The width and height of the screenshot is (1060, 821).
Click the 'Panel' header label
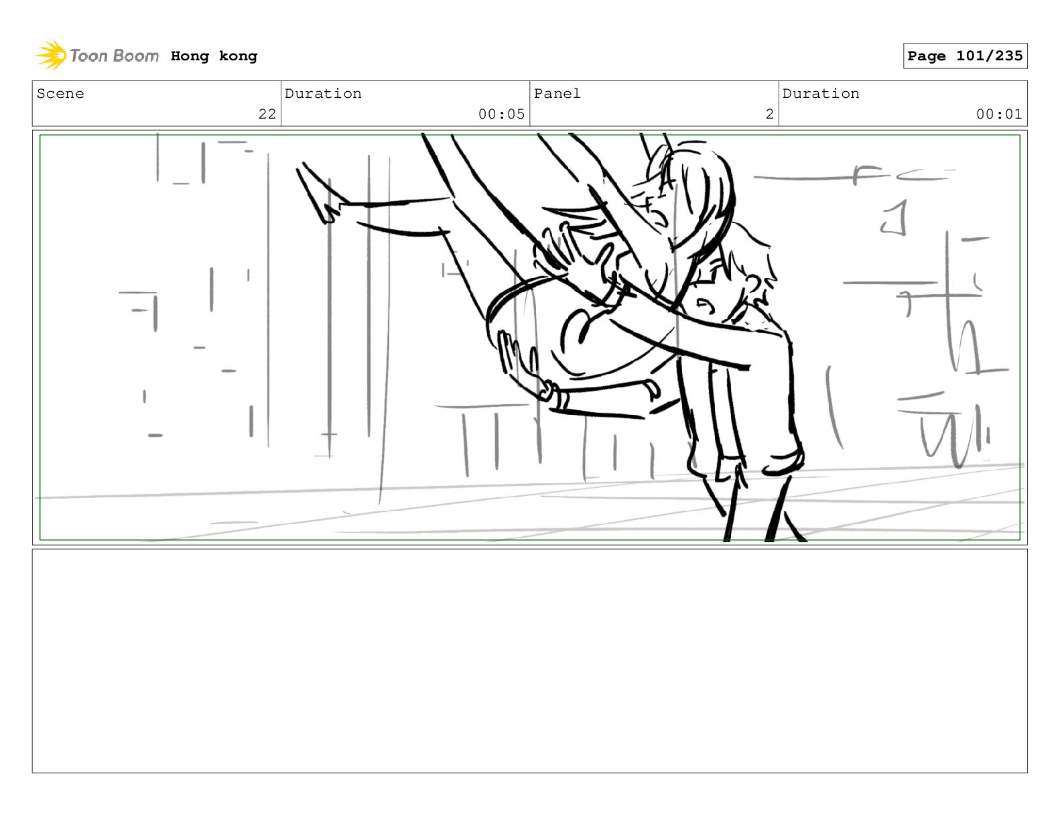pyautogui.click(x=557, y=94)
